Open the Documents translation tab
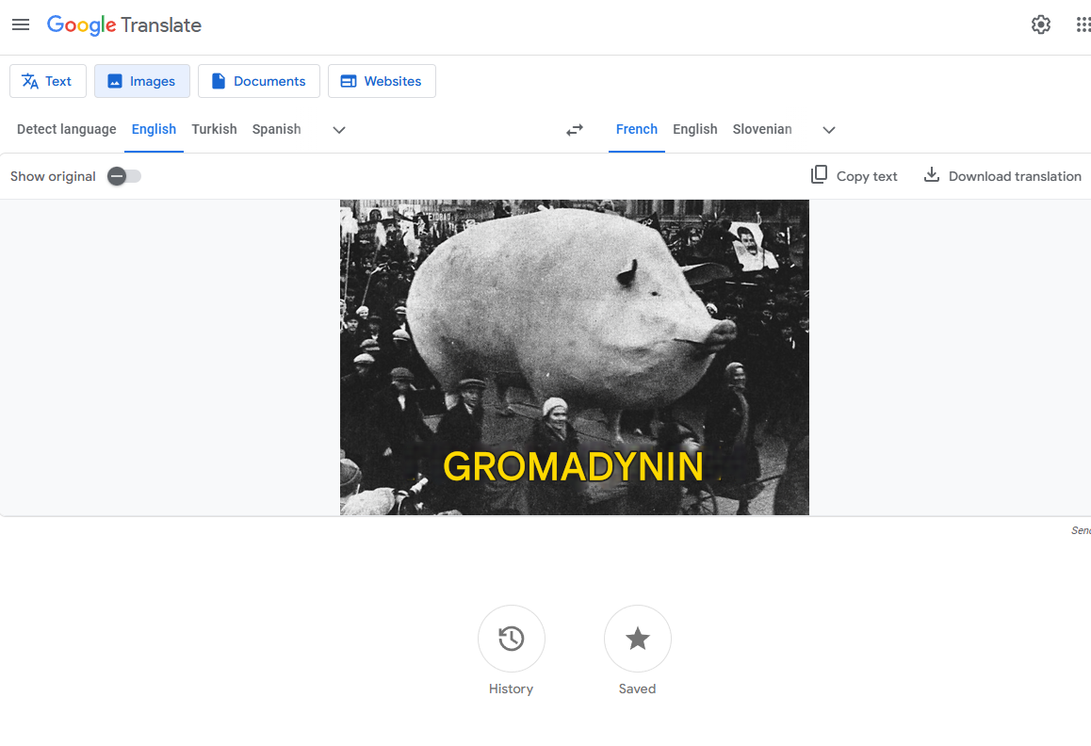The width and height of the screenshot is (1091, 746). click(259, 81)
